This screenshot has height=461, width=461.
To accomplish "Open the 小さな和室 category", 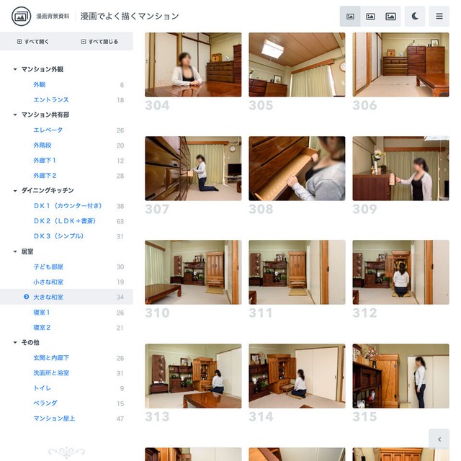I will tap(48, 282).
